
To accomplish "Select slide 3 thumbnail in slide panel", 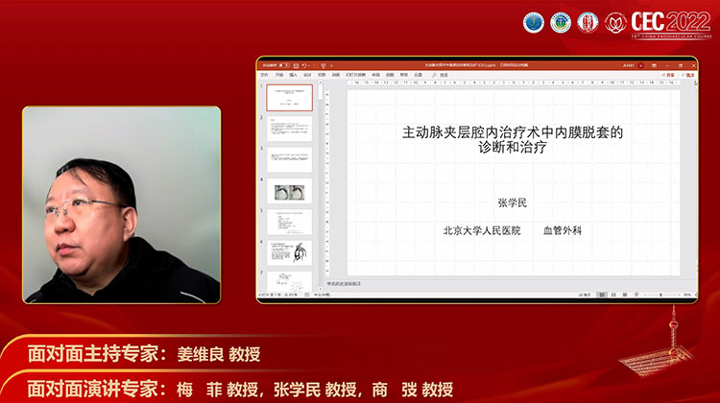I will tap(289, 159).
